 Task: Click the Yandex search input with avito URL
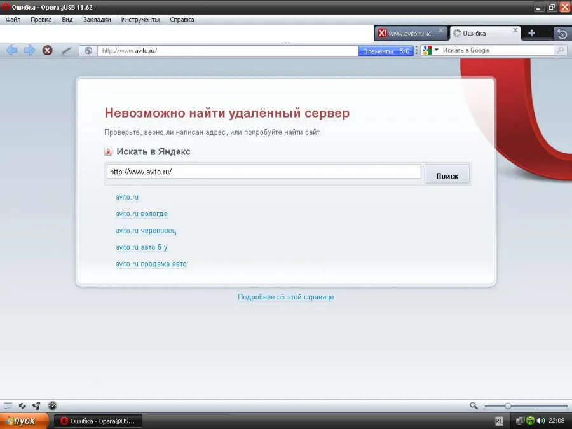click(264, 172)
